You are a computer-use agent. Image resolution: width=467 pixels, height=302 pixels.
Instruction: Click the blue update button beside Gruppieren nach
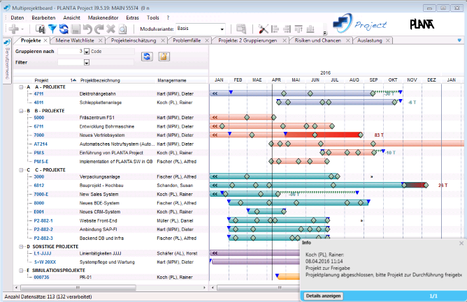point(147,56)
